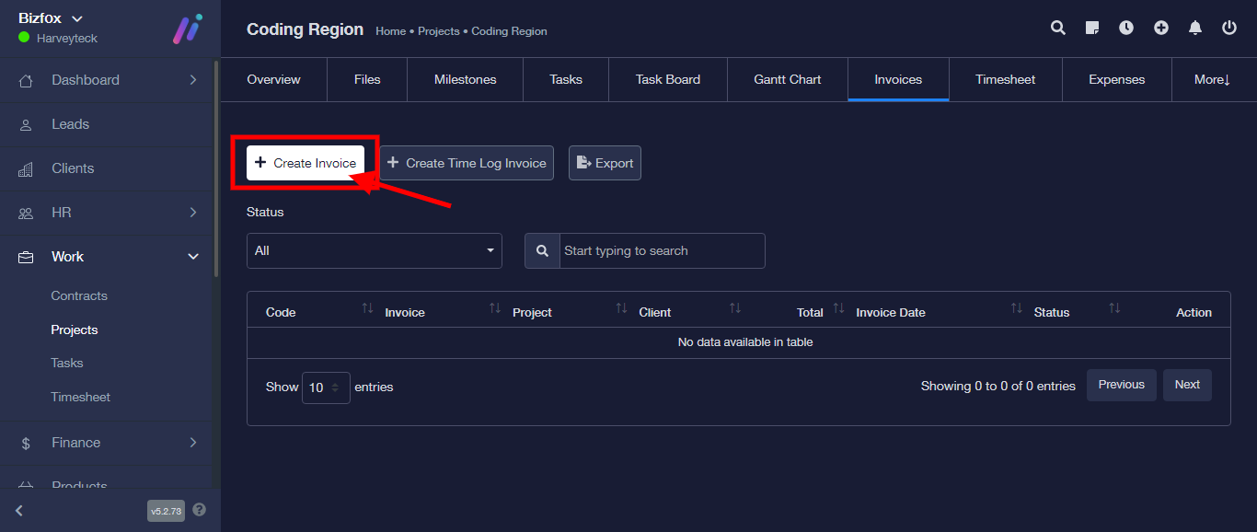Open the notifications bell
This screenshot has width=1257, height=532.
tap(1195, 28)
